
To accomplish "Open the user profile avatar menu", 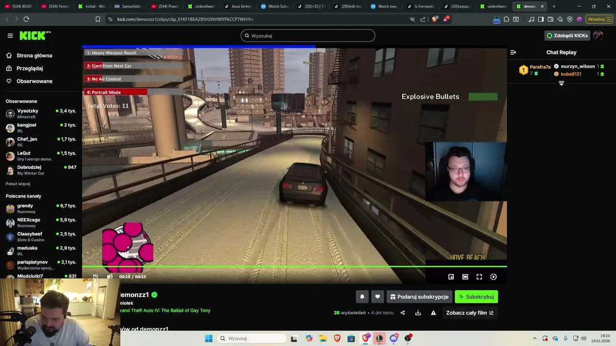I will (598, 36).
